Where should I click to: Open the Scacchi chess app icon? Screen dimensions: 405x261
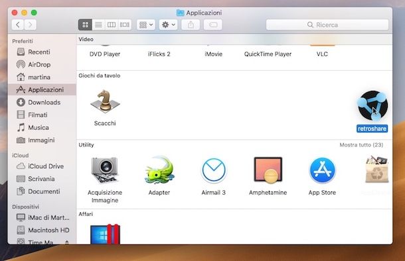105,101
